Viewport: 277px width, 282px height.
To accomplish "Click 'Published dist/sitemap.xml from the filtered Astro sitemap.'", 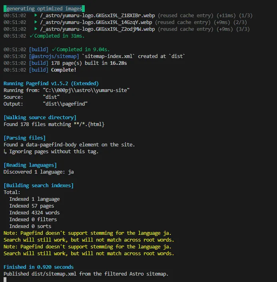I will (86, 274).
